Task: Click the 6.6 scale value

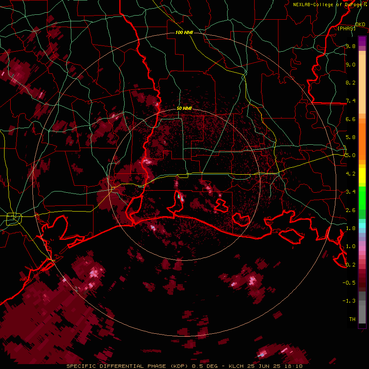Action: click(x=351, y=119)
